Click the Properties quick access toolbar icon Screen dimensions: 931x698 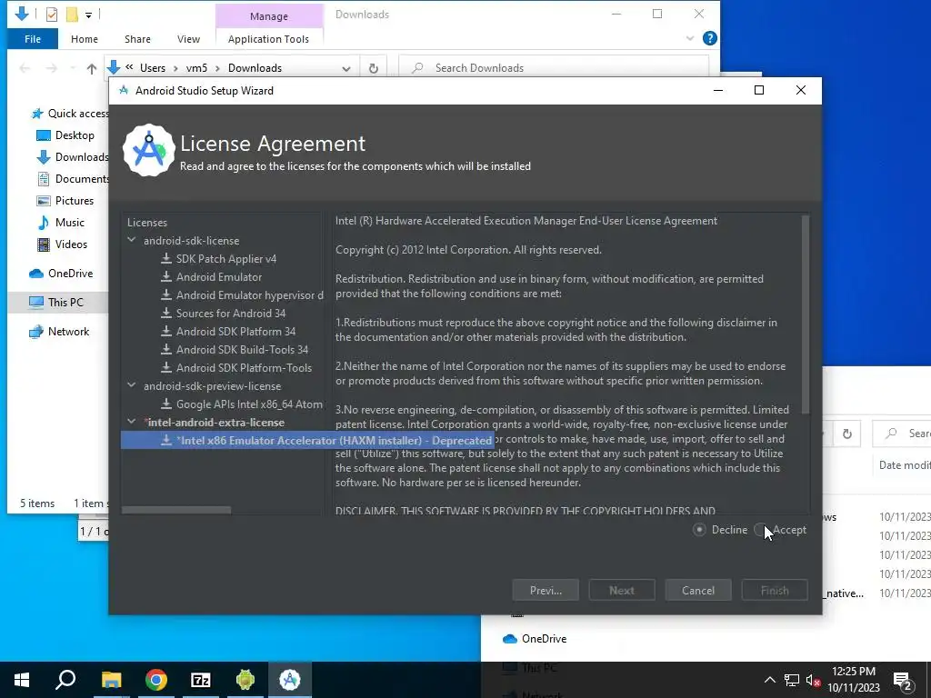coord(52,14)
